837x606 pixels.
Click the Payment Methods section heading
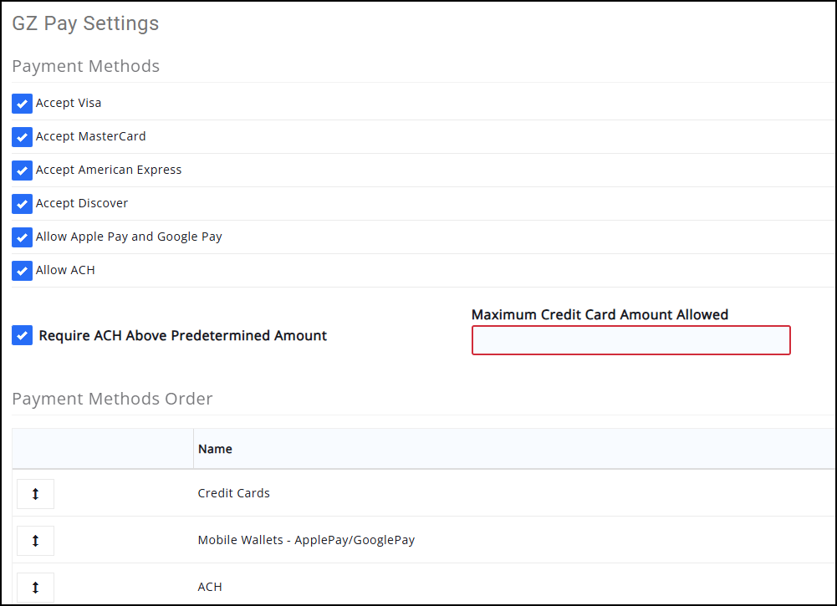click(85, 66)
